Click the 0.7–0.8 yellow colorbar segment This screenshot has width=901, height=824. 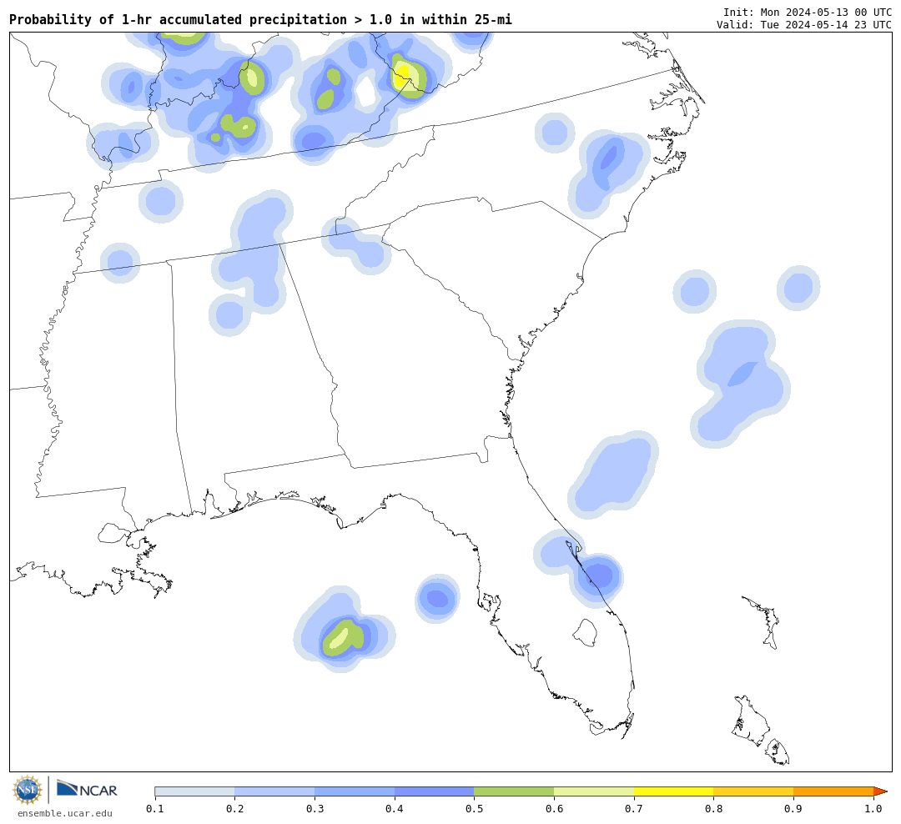pyautogui.click(x=674, y=791)
